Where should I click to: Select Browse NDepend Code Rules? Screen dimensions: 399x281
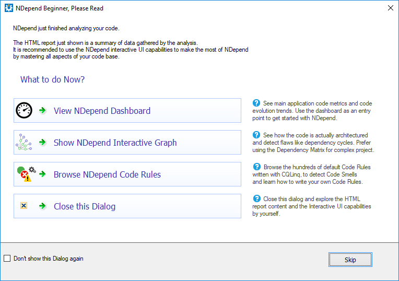click(x=127, y=174)
